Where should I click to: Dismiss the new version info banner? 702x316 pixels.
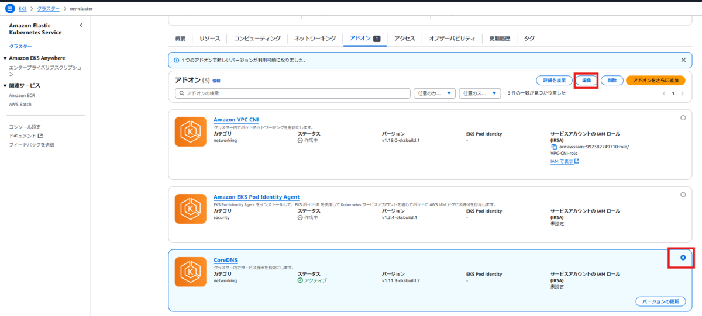click(683, 60)
